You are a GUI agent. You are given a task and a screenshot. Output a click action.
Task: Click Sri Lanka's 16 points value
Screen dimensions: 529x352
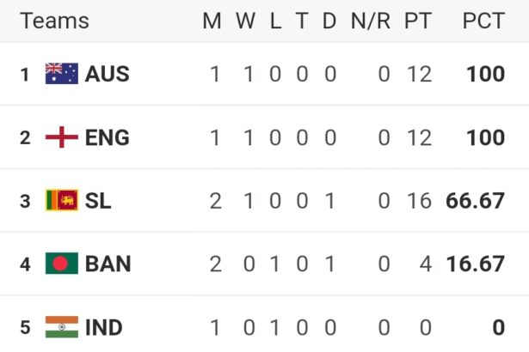[420, 201]
